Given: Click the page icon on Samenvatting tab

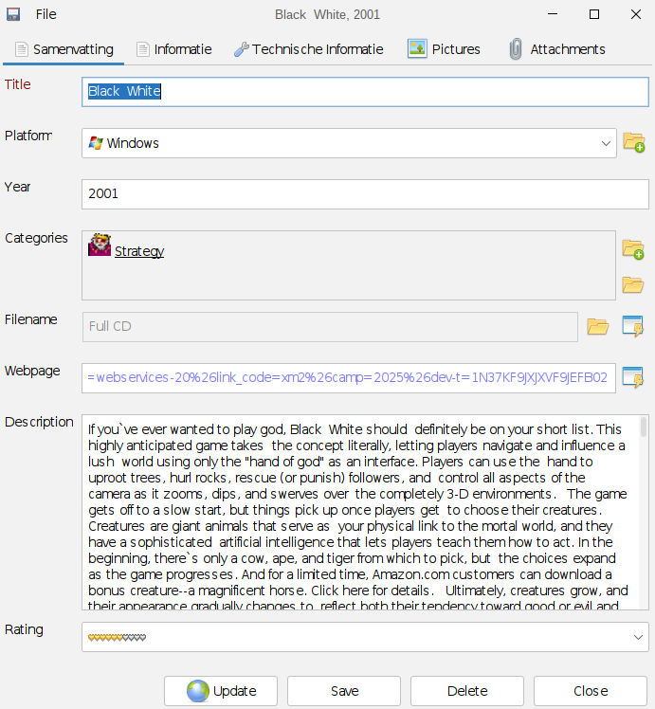Looking at the screenshot, I should [21, 49].
